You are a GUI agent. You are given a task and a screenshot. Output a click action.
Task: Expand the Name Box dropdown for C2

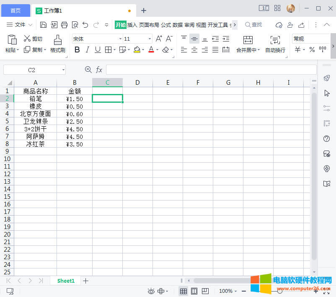[x=63, y=70]
